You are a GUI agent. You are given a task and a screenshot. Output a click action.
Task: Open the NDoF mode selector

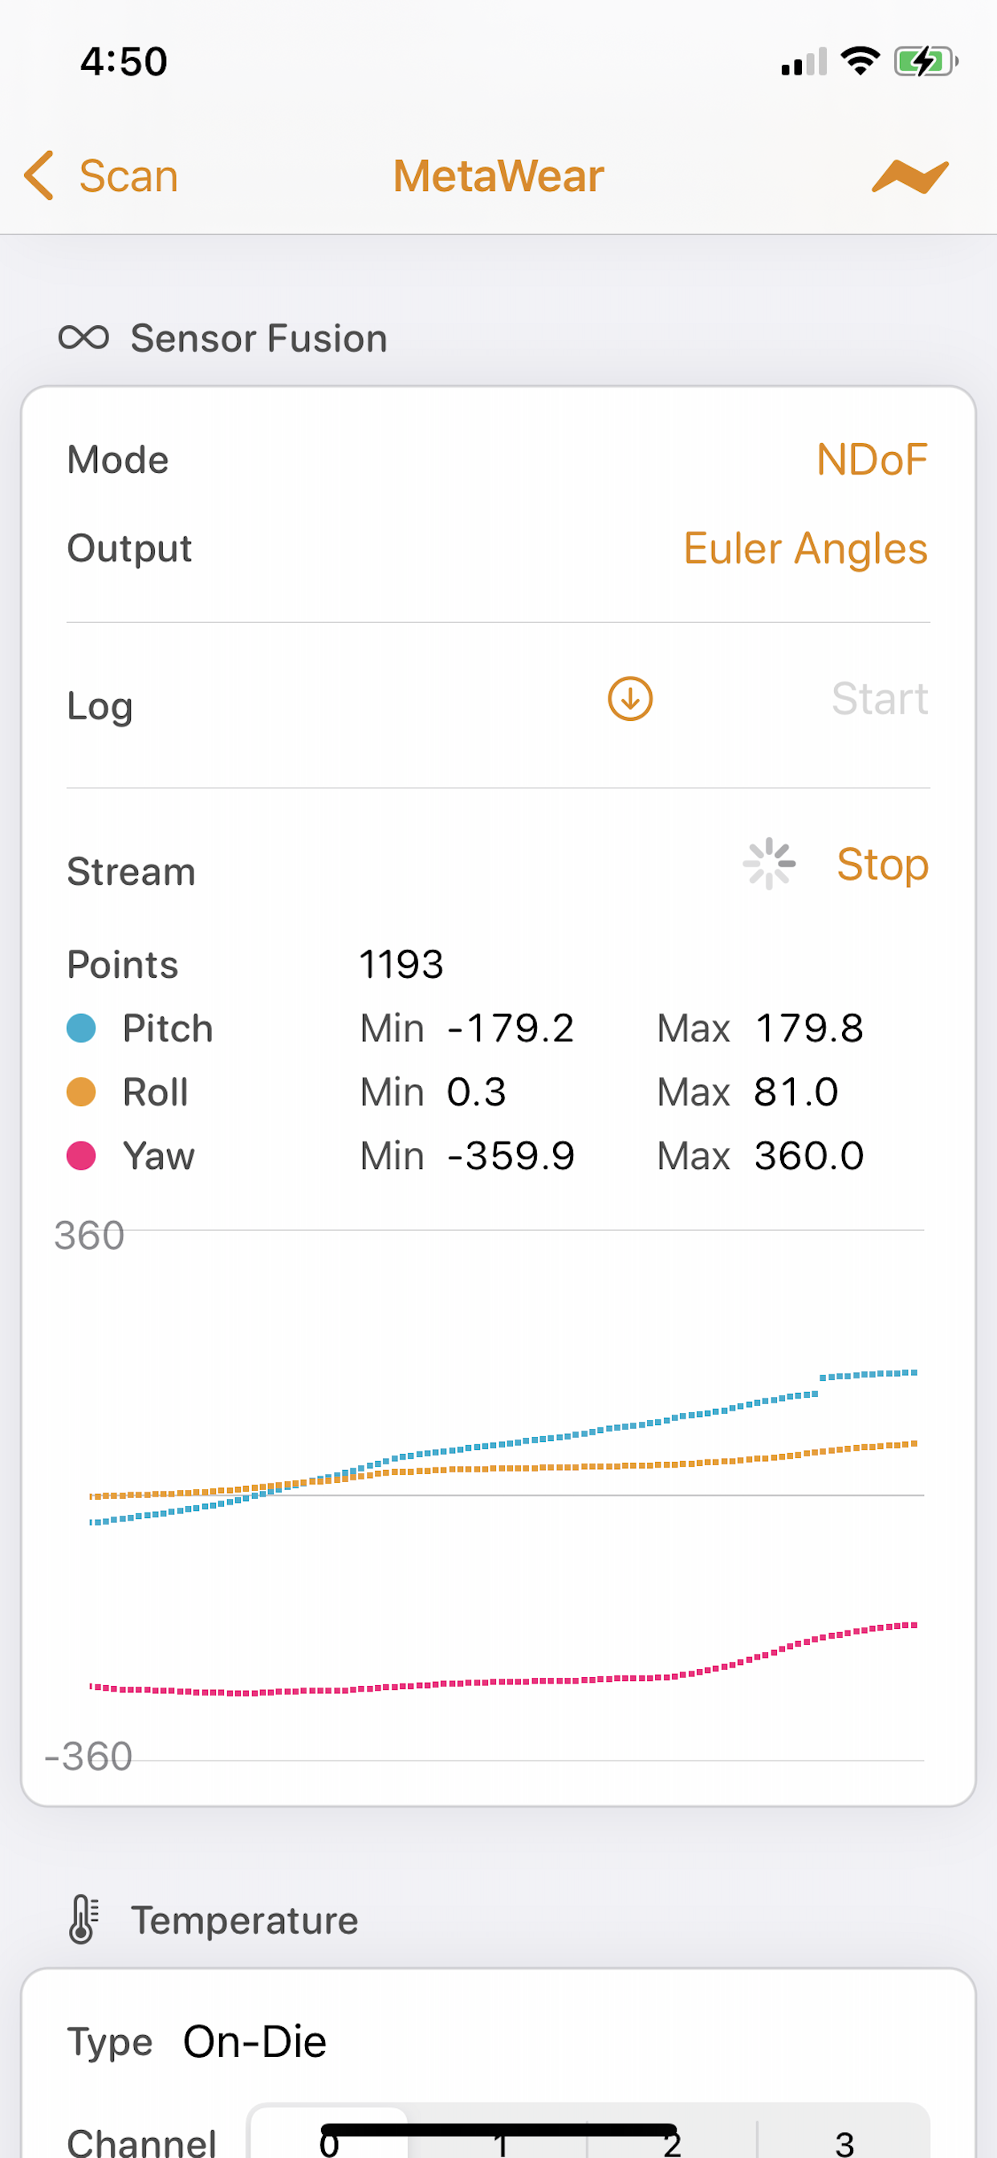[872, 460]
